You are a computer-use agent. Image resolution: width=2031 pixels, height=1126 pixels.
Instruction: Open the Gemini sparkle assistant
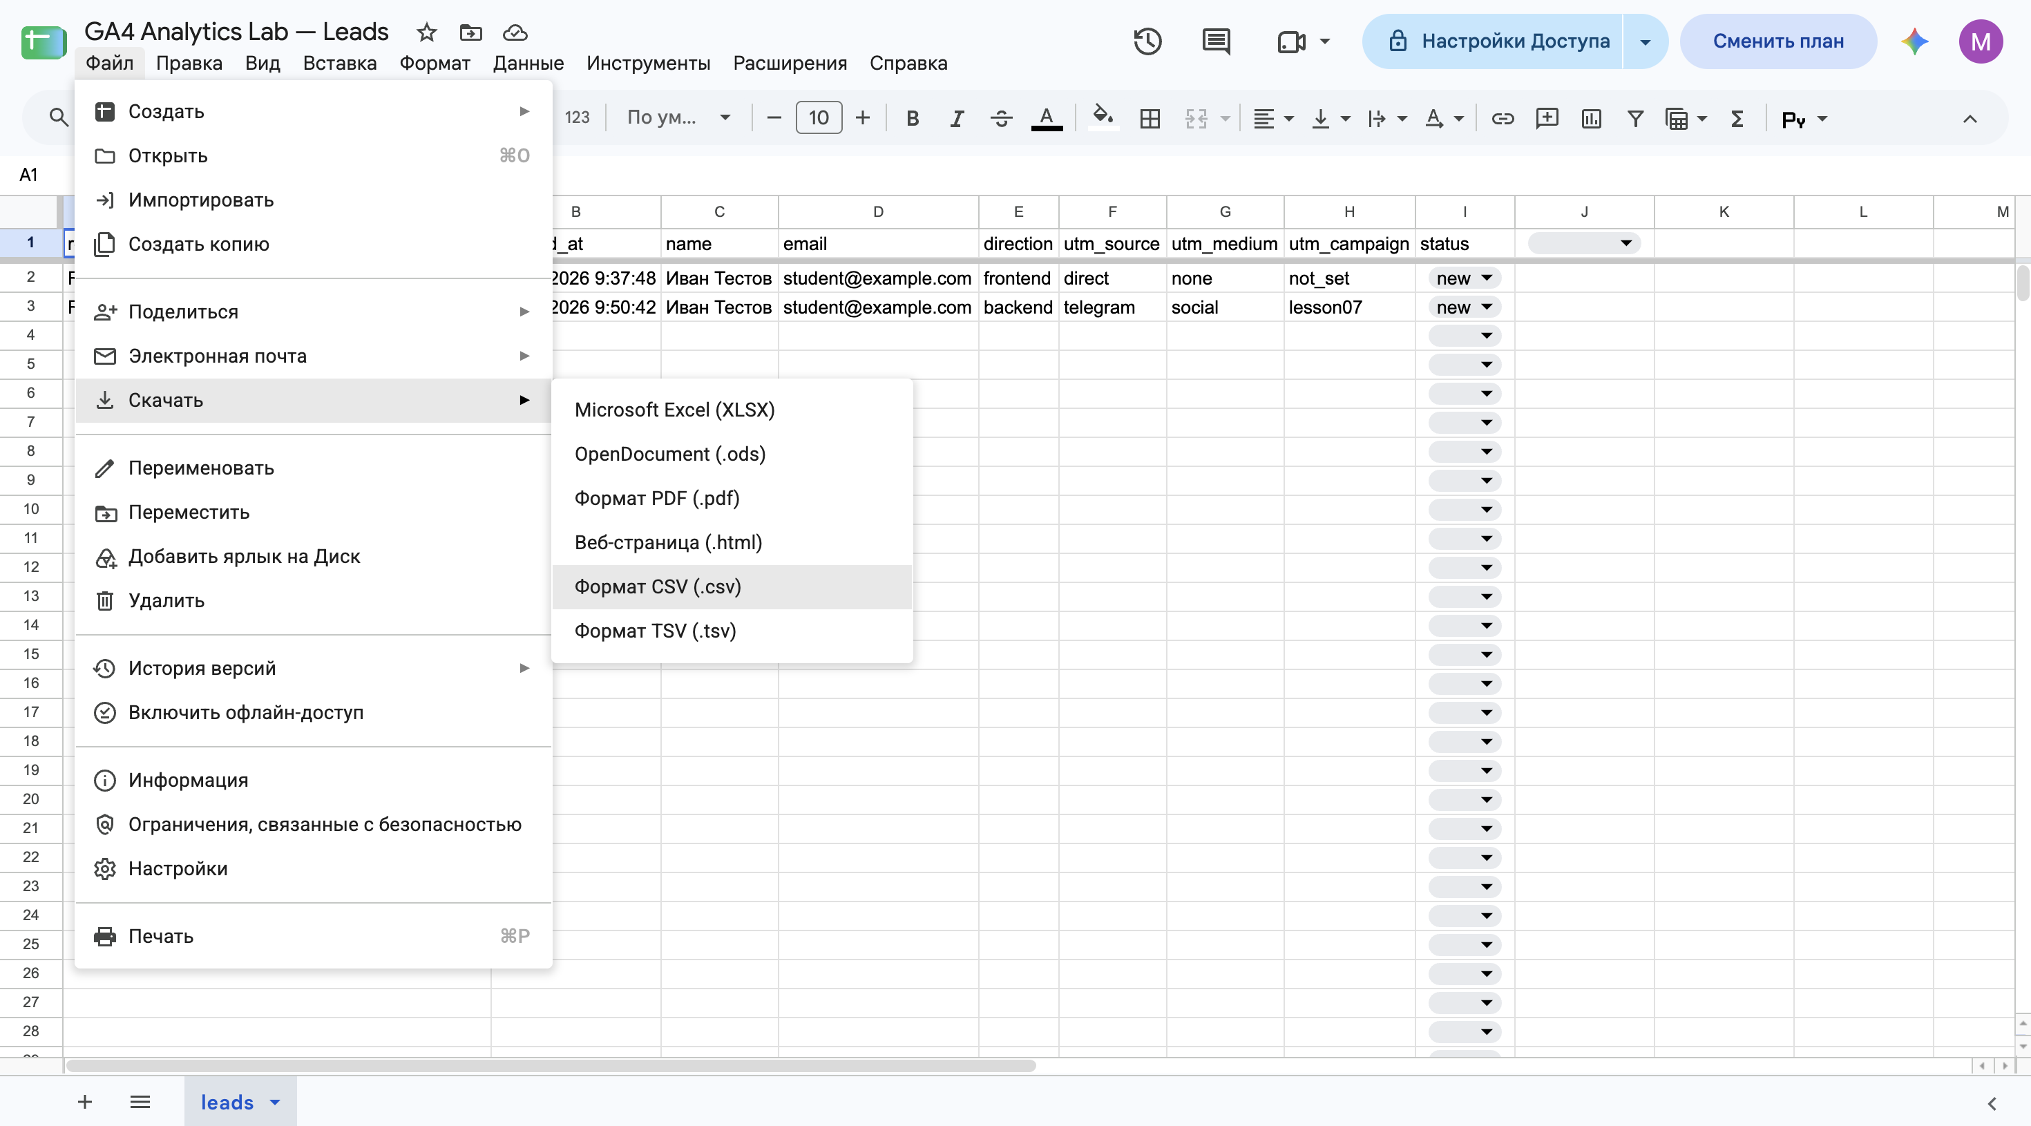coord(1914,41)
